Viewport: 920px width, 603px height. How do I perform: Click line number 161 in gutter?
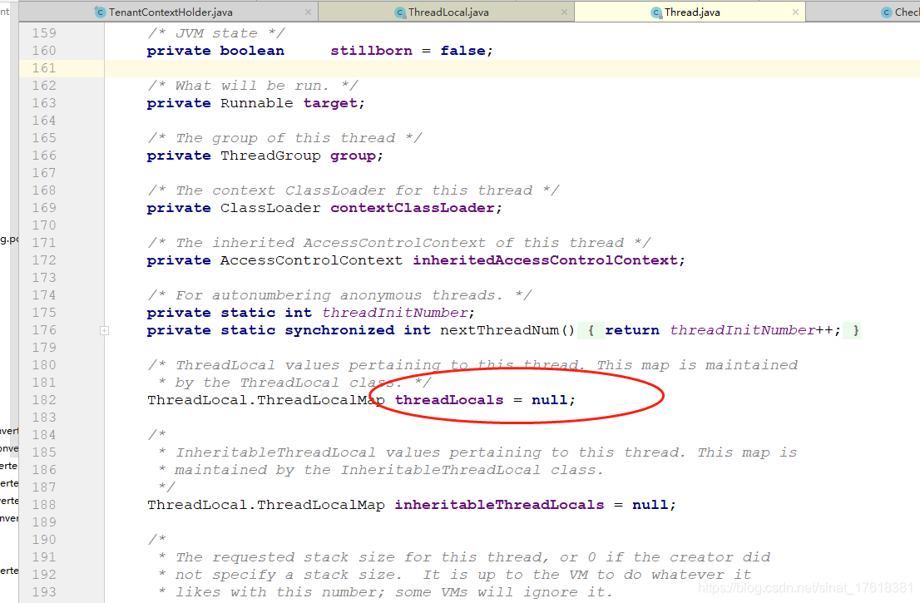tap(44, 68)
